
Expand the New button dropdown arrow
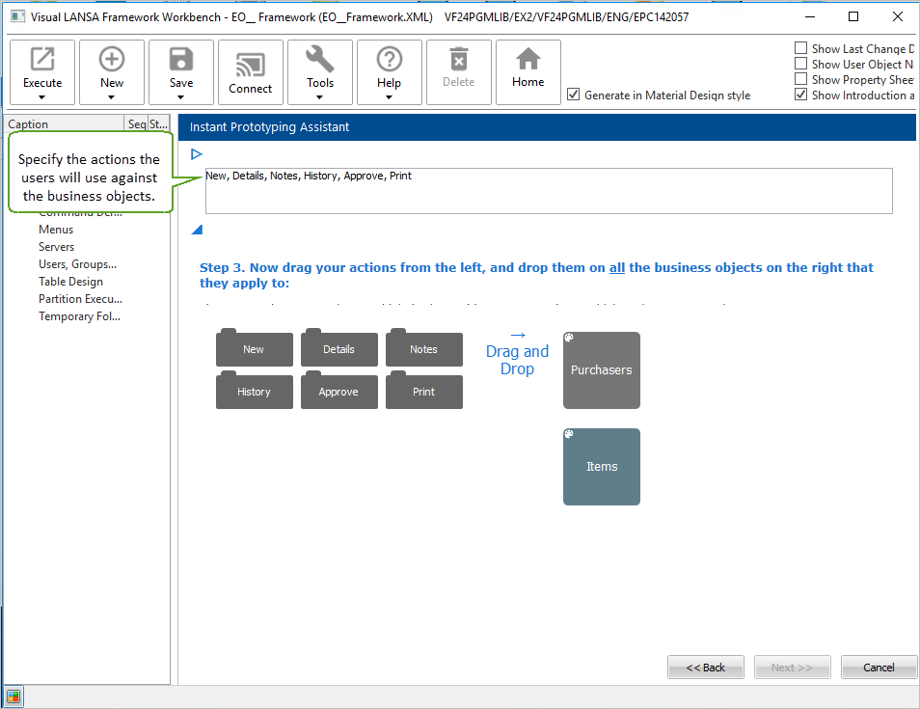click(112, 97)
